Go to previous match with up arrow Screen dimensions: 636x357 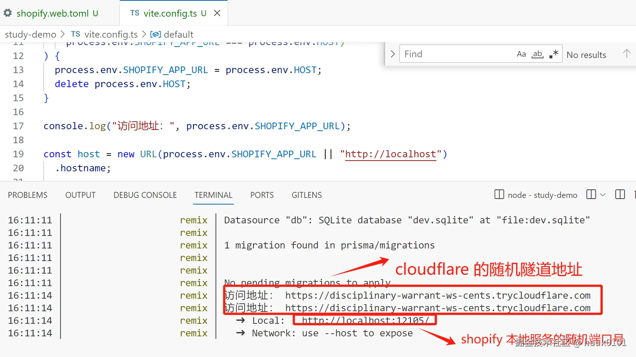click(626, 54)
